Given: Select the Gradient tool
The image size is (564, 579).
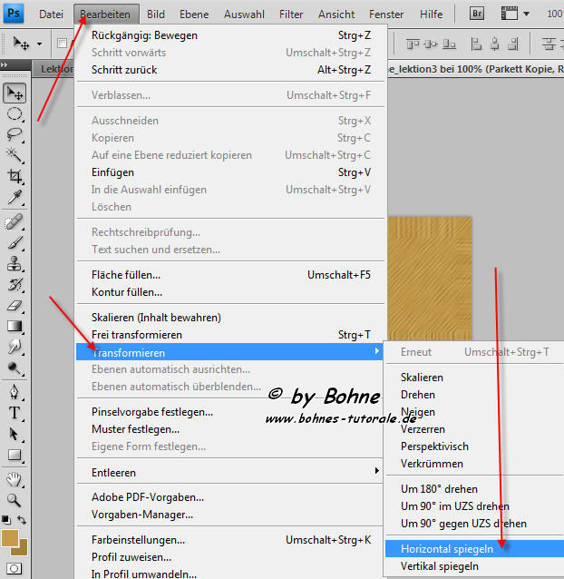Looking at the screenshot, I should pos(15,327).
